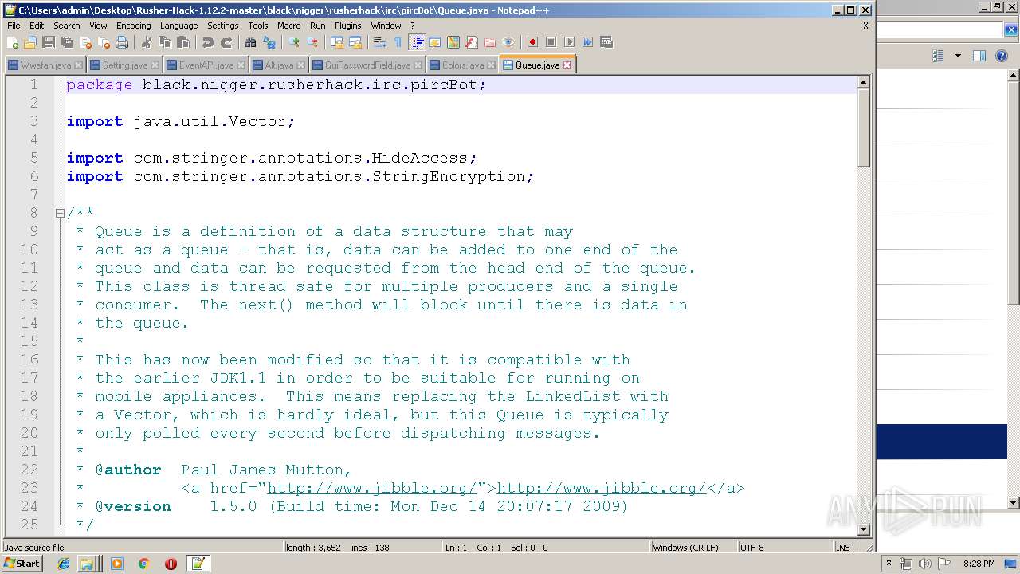Toggle Show All Characters pilcrow button
The image size is (1020, 574).
click(x=398, y=42)
